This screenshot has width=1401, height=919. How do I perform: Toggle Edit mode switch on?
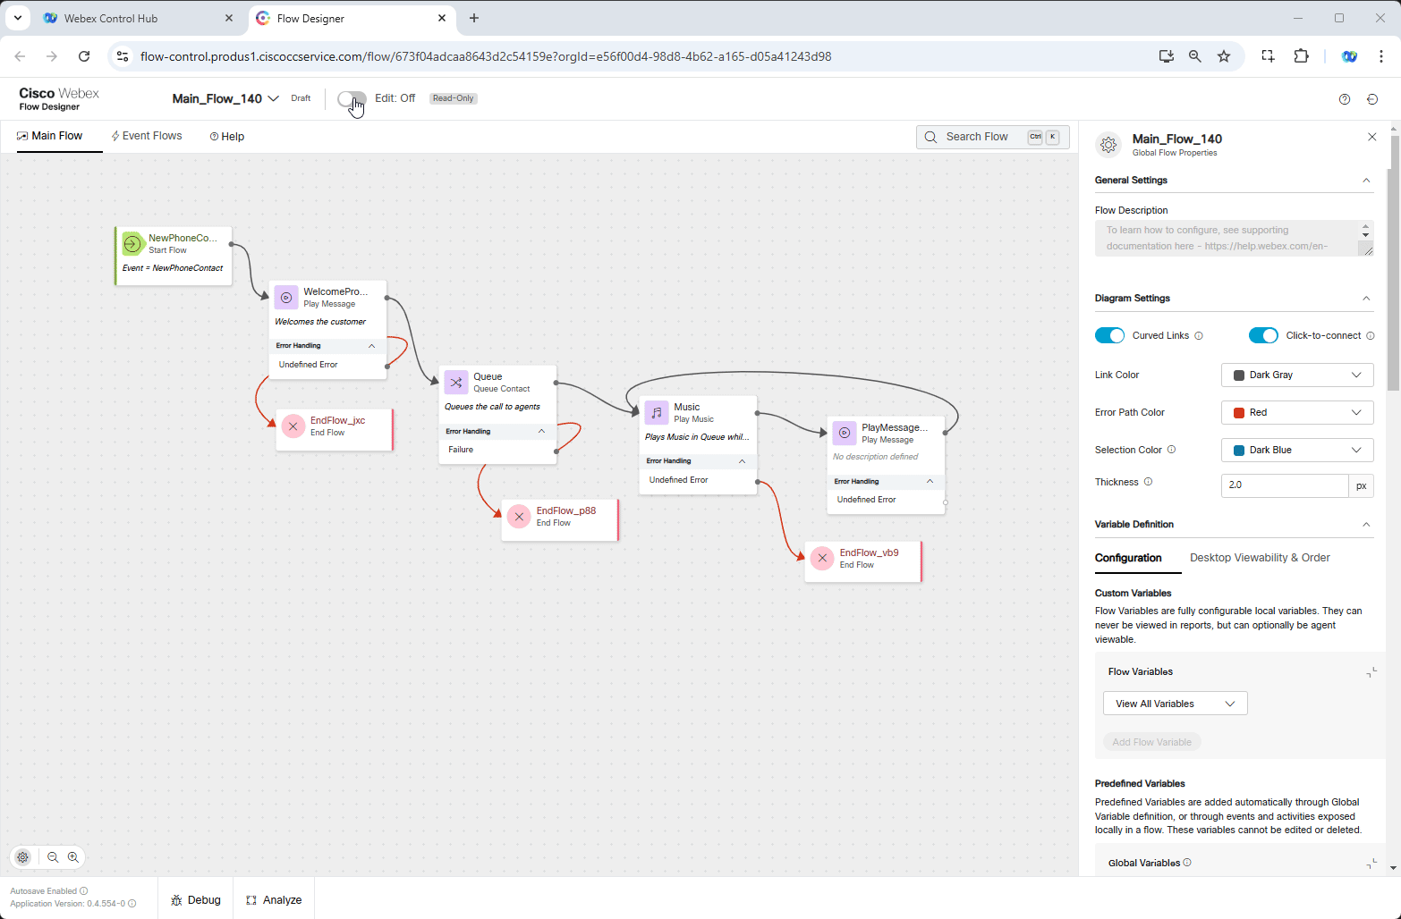click(352, 98)
